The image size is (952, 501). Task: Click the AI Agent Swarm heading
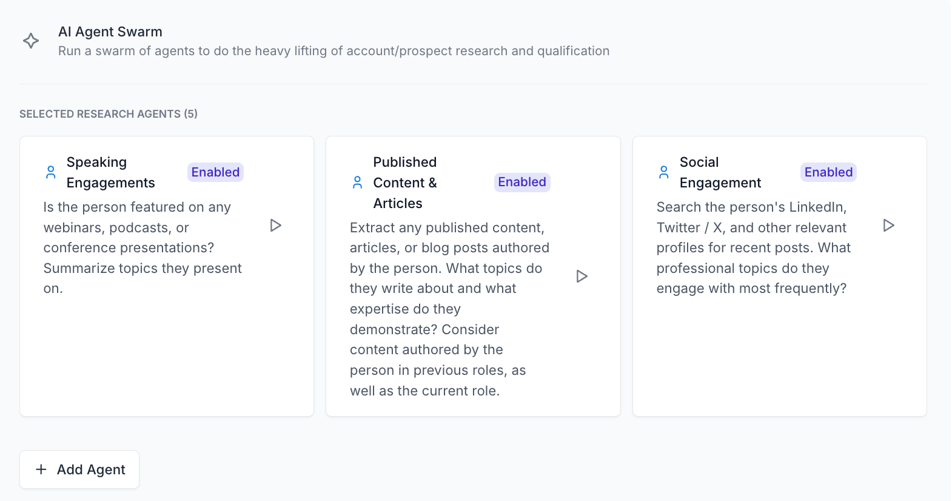click(x=110, y=32)
